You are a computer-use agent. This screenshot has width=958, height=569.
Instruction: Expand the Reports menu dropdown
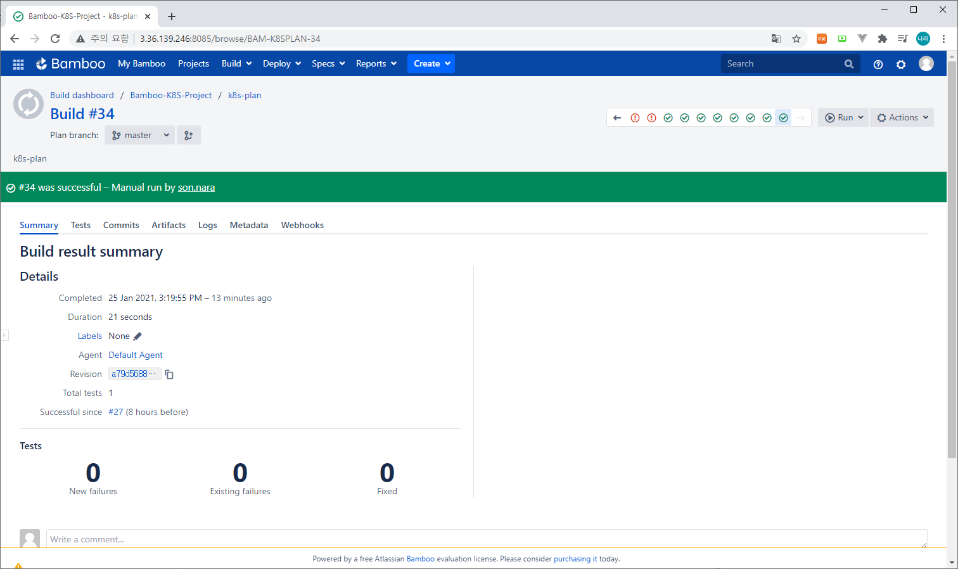376,63
